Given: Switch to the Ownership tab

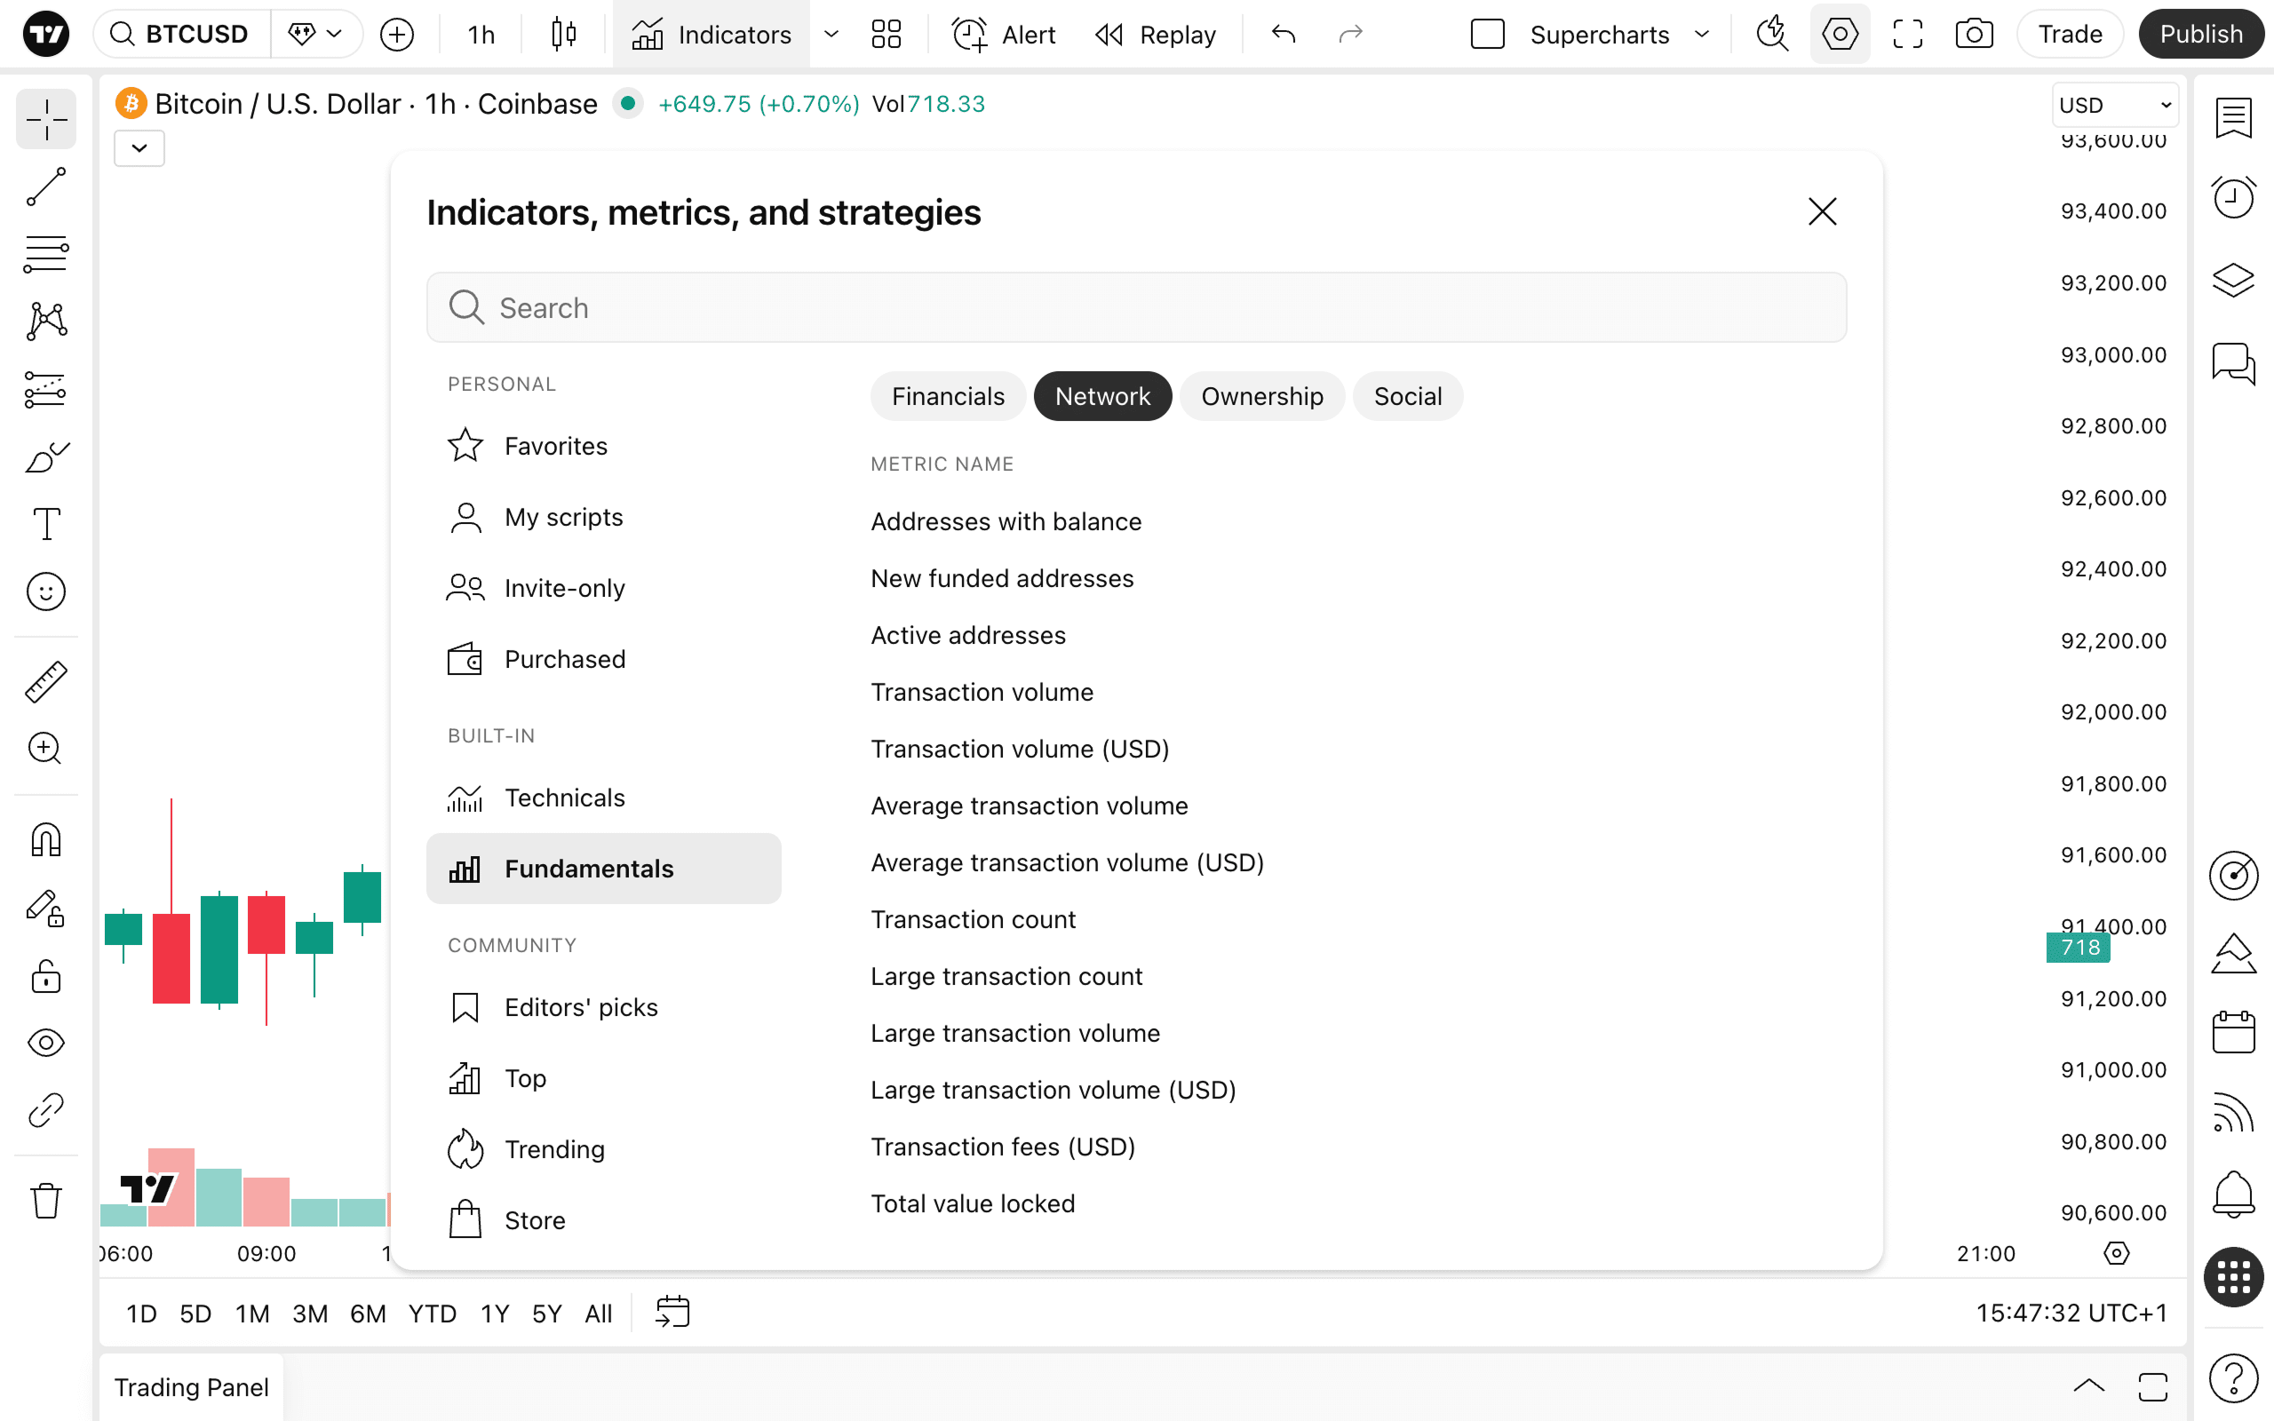Looking at the screenshot, I should point(1261,397).
